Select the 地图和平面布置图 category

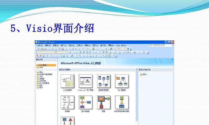(44, 74)
